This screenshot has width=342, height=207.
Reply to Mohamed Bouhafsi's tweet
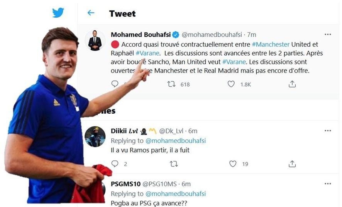coord(115,84)
